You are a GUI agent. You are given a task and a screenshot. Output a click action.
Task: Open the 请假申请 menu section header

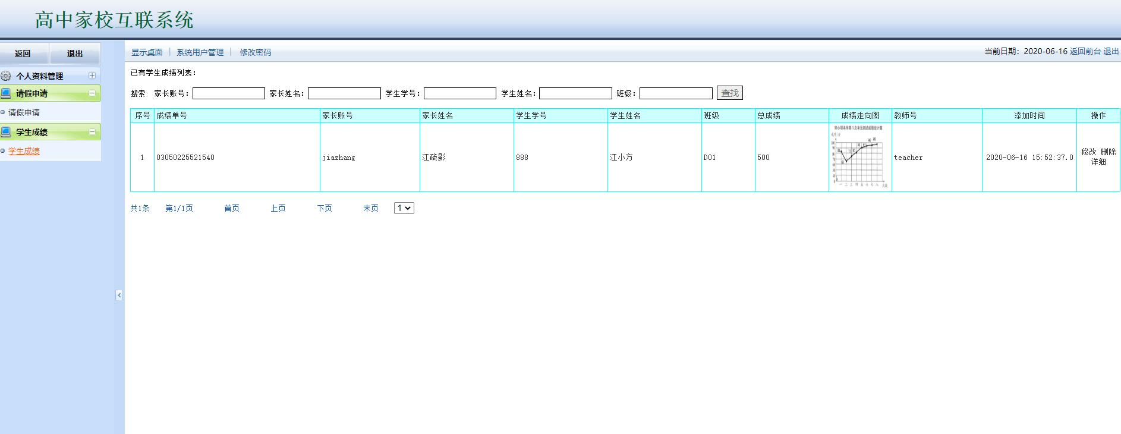coord(51,93)
